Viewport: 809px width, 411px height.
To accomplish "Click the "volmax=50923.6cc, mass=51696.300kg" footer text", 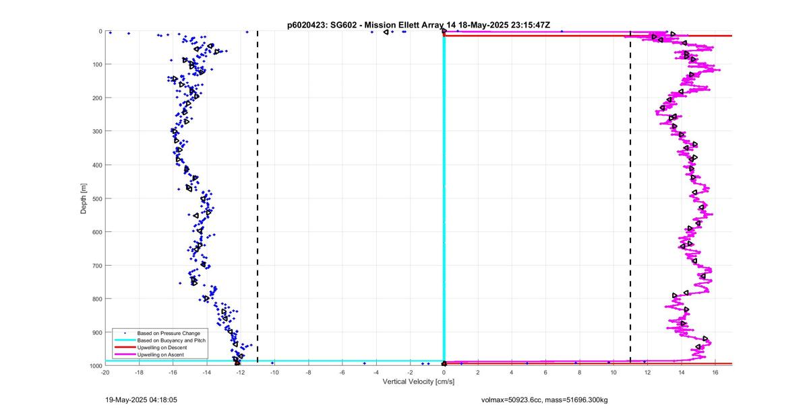I will (544, 400).
